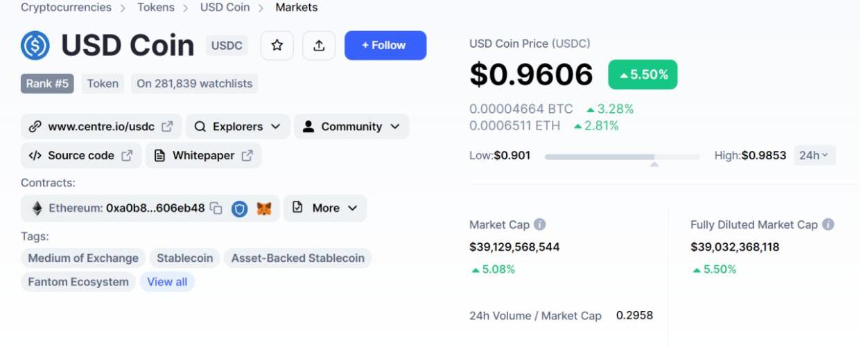Add token via MetaMask fox icon
The width and height of the screenshot is (861, 356).
point(264,208)
